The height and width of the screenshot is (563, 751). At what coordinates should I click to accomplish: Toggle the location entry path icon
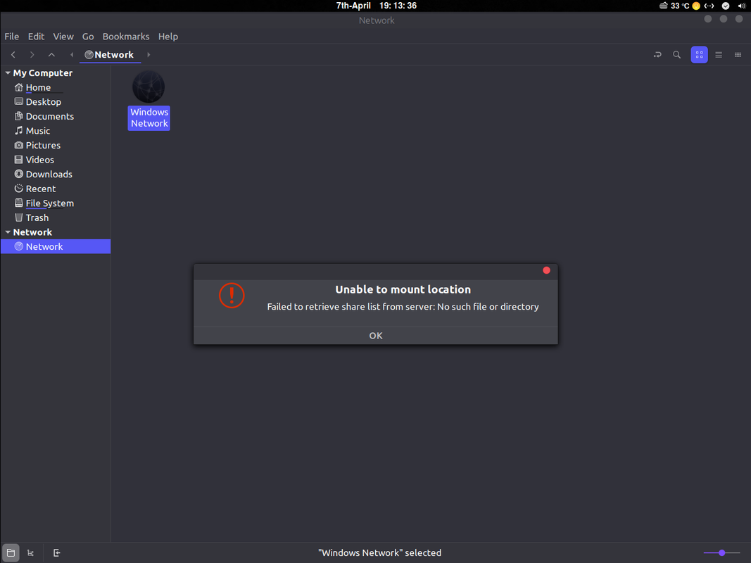tap(657, 55)
